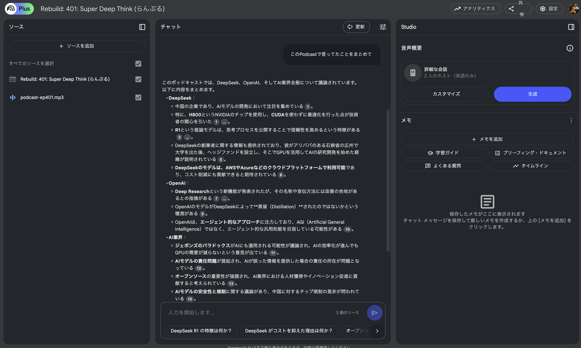Click the web source icon for Rebuild: 401
This screenshot has width=581, height=348.
click(x=13, y=79)
